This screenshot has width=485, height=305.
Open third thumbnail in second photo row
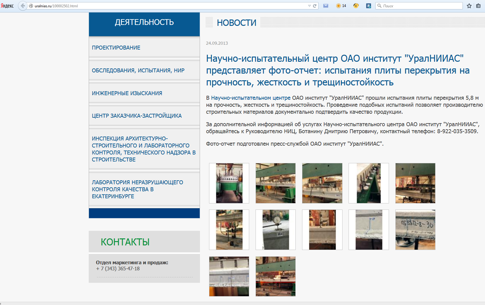322,230
